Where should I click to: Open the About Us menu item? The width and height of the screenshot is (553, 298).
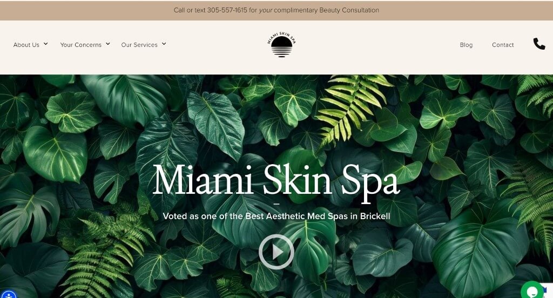coord(26,45)
